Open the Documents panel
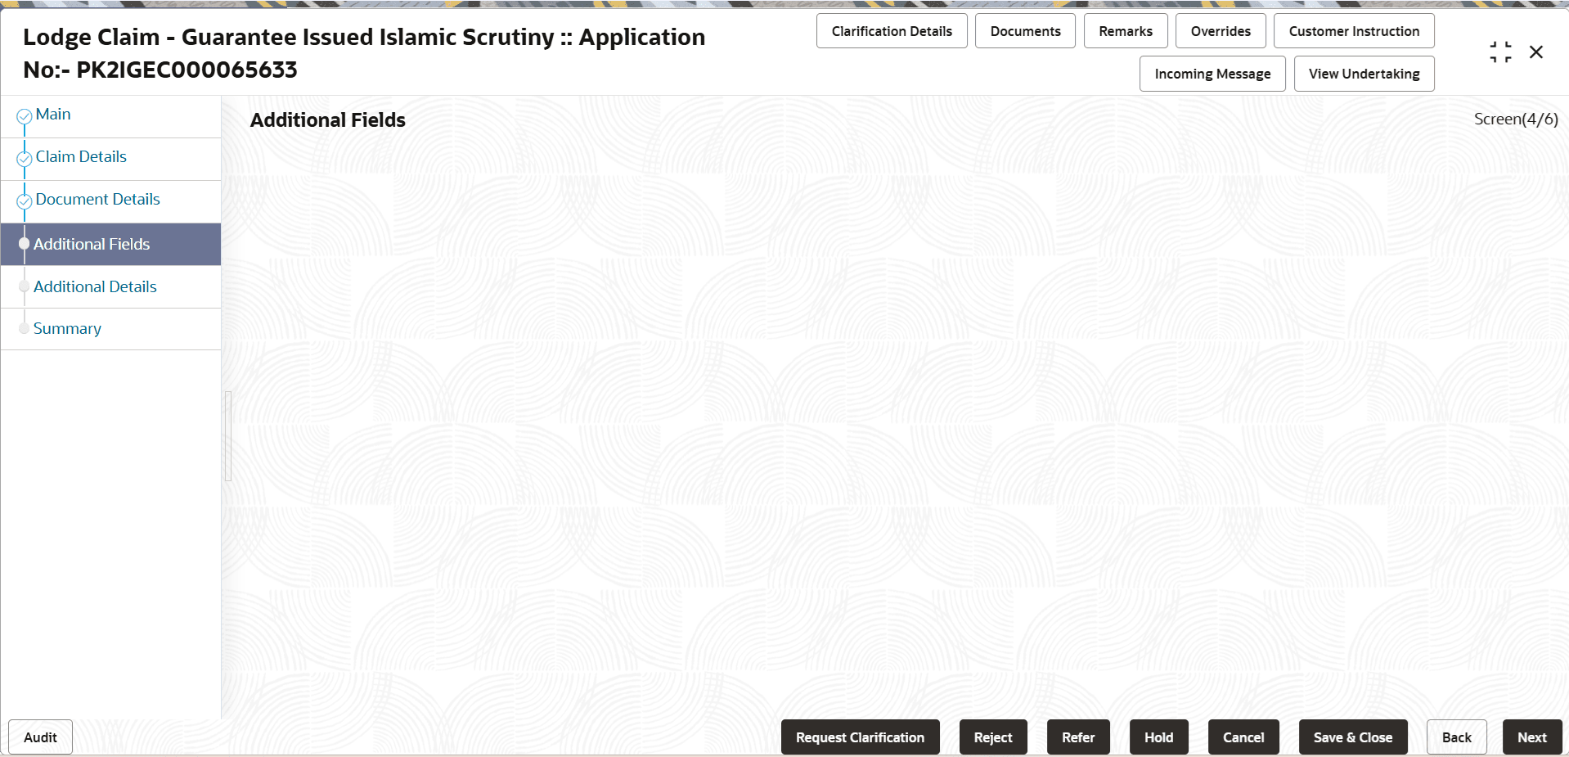Image resolution: width=1569 pixels, height=757 pixels. tap(1025, 30)
